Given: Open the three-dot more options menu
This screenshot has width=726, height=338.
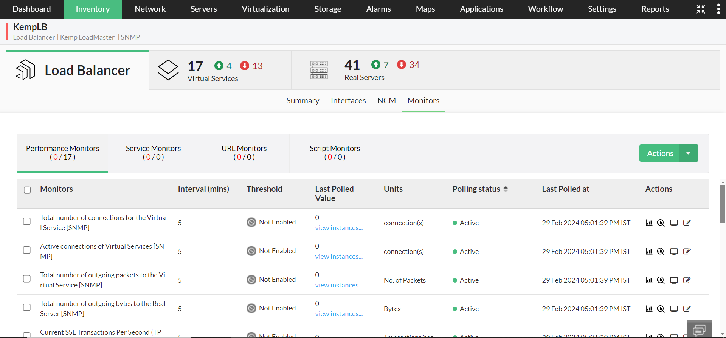Looking at the screenshot, I should (718, 9).
